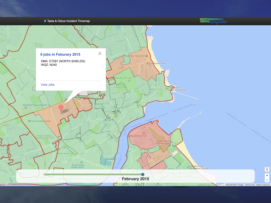Click the 'Tynemouth Cricket Club' map label
The width and height of the screenshot is (271, 203).
(121, 86)
